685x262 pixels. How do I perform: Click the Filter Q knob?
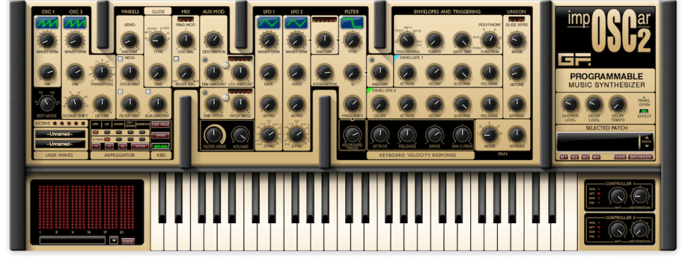(352, 72)
